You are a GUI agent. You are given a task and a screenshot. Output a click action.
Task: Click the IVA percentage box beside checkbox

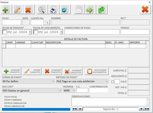117,82
